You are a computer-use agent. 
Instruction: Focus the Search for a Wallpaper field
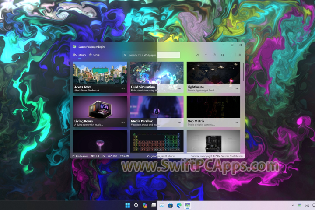pos(151,55)
